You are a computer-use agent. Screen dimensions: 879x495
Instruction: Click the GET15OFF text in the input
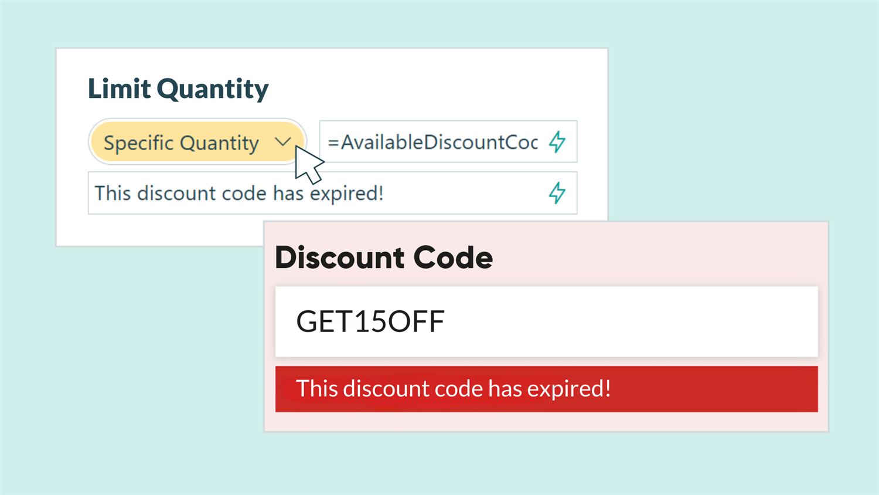coord(370,321)
